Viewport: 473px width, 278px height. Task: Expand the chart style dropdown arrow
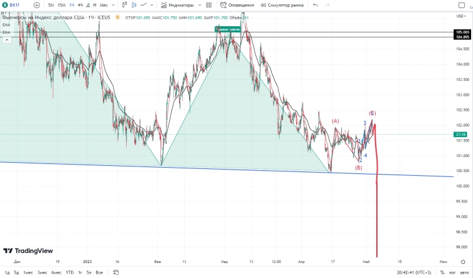pos(153,5)
